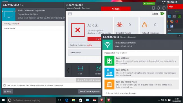Click the Network Intrusions flame icon
The image size is (183, 103).
(x=144, y=25)
